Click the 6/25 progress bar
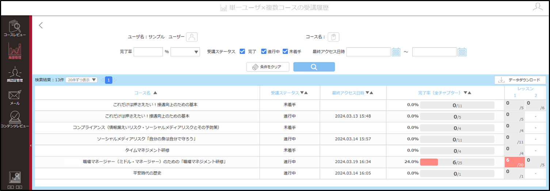Screen dimensions: 550x191 (457, 162)
